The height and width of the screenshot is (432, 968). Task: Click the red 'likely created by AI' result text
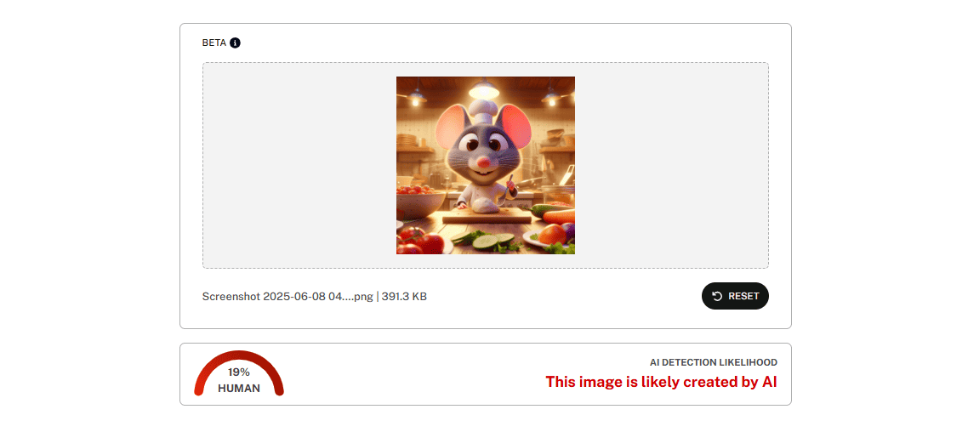[x=661, y=382]
